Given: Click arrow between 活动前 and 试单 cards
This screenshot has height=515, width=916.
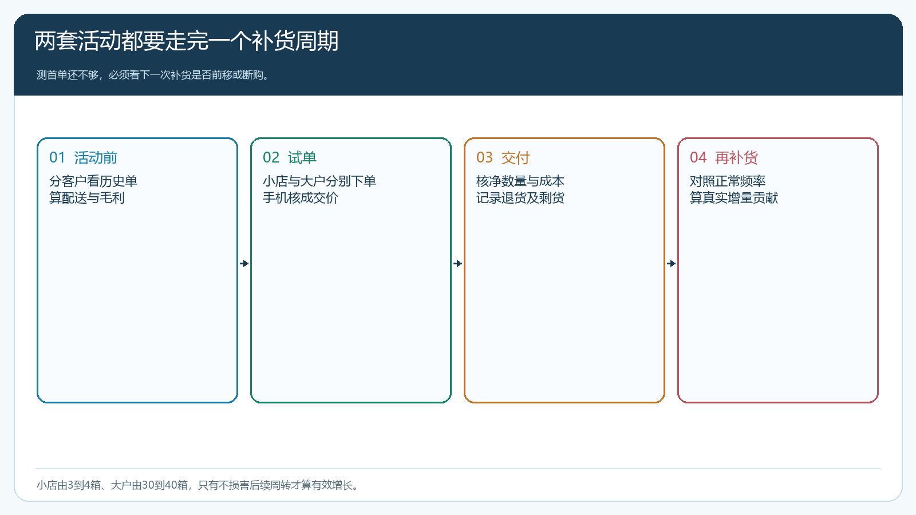Looking at the screenshot, I should point(244,264).
